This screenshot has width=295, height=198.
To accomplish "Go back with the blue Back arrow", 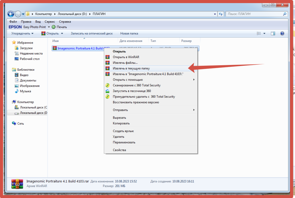I will click(x=11, y=14).
